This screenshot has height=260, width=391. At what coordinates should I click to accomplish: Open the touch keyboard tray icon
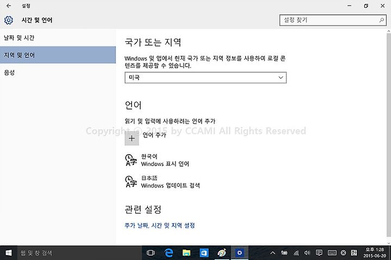pyautogui.click(x=332, y=253)
